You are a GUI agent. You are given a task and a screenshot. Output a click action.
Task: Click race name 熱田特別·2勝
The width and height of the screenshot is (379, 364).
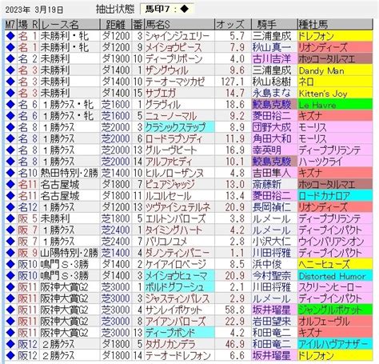(x=70, y=173)
